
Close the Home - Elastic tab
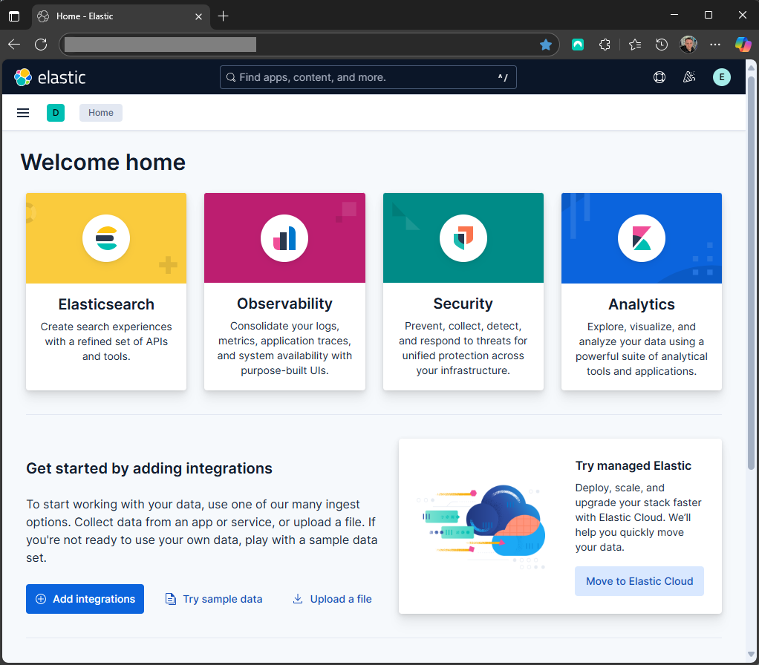pos(198,16)
